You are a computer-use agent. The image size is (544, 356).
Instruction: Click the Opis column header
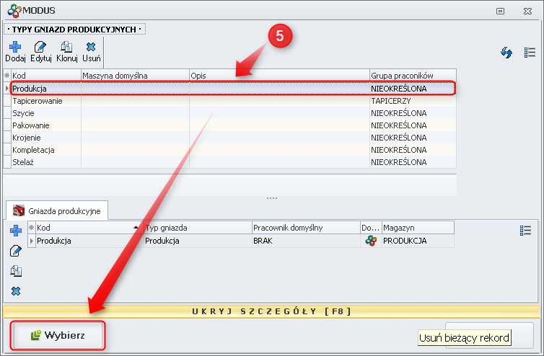[279, 75]
